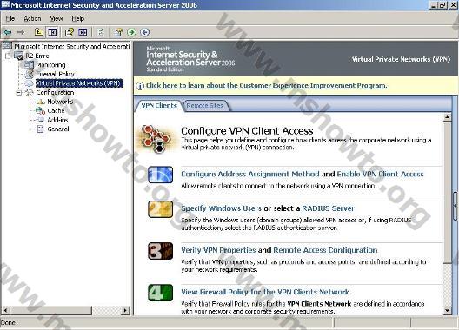Toggle the Show/Hide Console Tree icon
Viewport: 459px width, 330px height.
(x=52, y=32)
